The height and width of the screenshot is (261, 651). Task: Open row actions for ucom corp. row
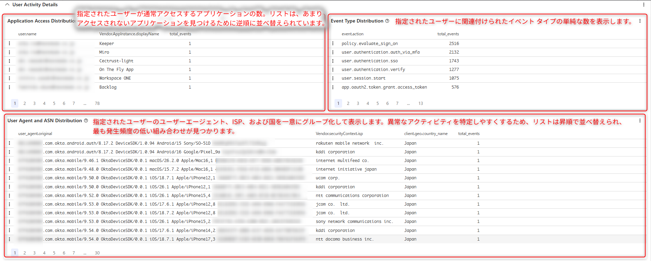[x=9, y=178]
